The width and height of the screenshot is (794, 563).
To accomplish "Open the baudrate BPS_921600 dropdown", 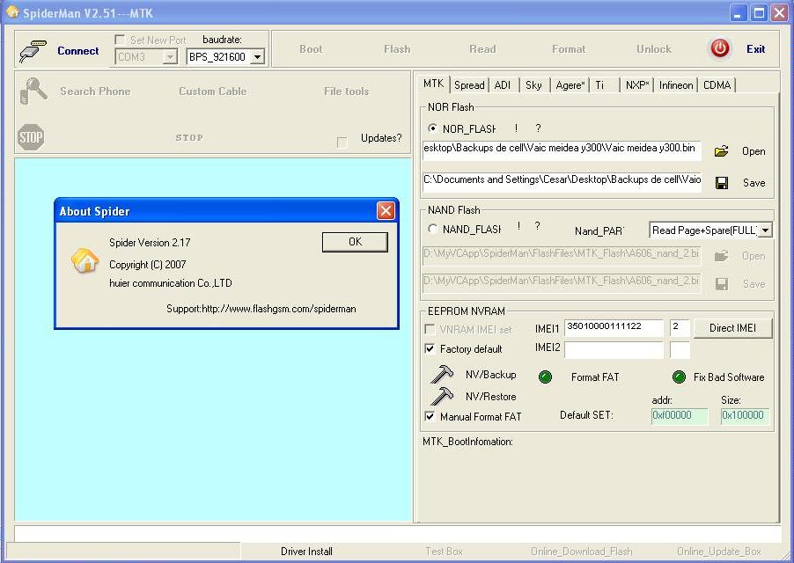I will tap(257, 57).
